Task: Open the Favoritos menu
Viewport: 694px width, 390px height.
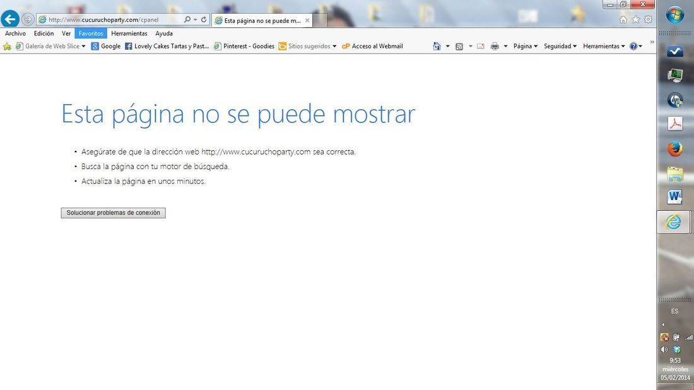Action: pos(91,33)
